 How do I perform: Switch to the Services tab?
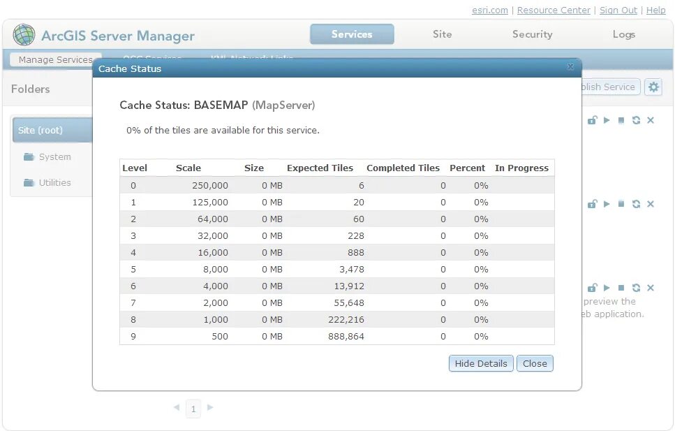click(352, 34)
